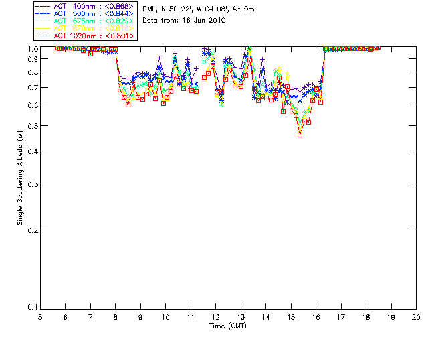Select the AOT 870nm legend entry
428x343 pixels.
pyautogui.click(x=84, y=28)
